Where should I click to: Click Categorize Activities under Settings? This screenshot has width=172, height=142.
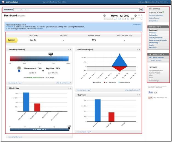pyautogui.click(x=156, y=71)
